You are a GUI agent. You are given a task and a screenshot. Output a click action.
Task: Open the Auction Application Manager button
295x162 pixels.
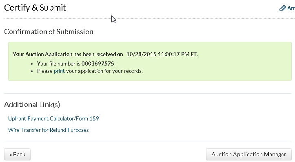249,154
